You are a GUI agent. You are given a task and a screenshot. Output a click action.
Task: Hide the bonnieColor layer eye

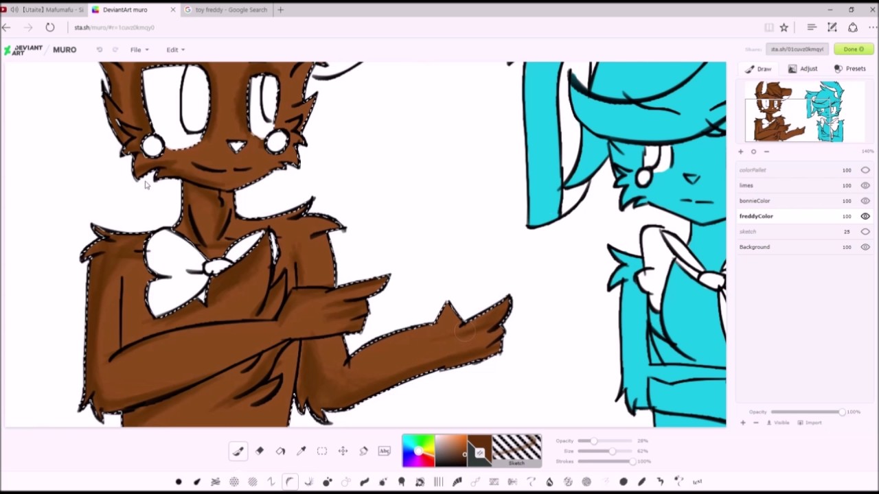pos(865,201)
